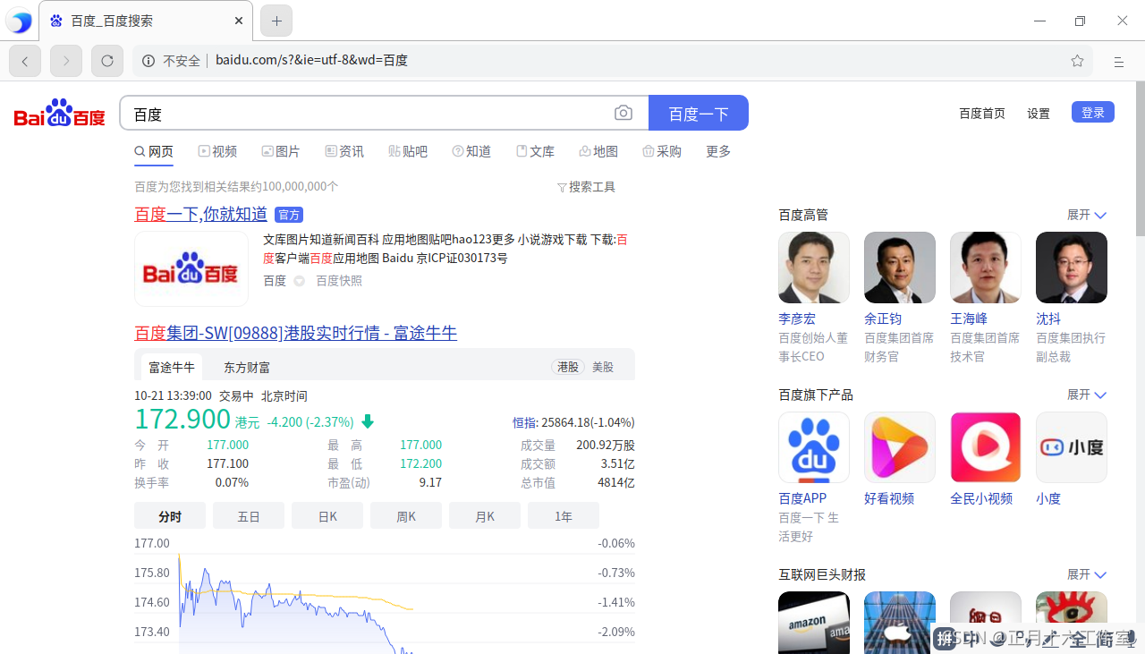
Task: Select the 分时 chart view
Action: (170, 516)
